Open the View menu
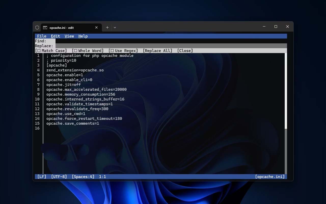 pyautogui.click(x=69, y=36)
